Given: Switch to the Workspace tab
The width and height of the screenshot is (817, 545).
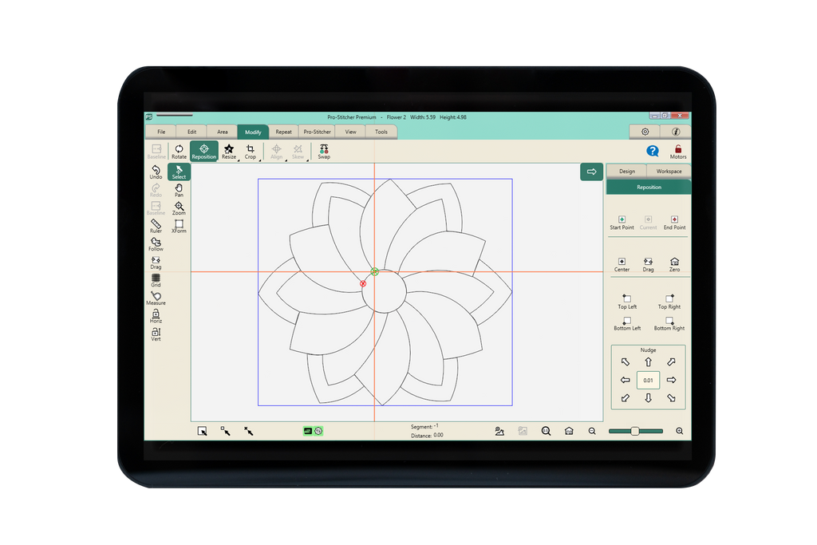Looking at the screenshot, I should [669, 171].
